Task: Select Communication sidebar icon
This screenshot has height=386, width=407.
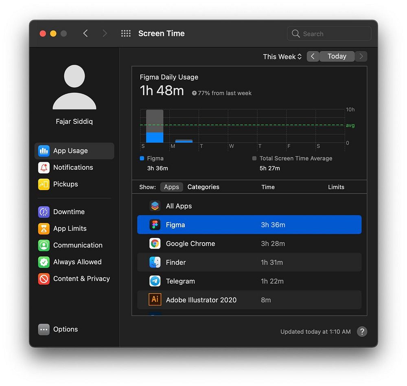Action: (44, 245)
